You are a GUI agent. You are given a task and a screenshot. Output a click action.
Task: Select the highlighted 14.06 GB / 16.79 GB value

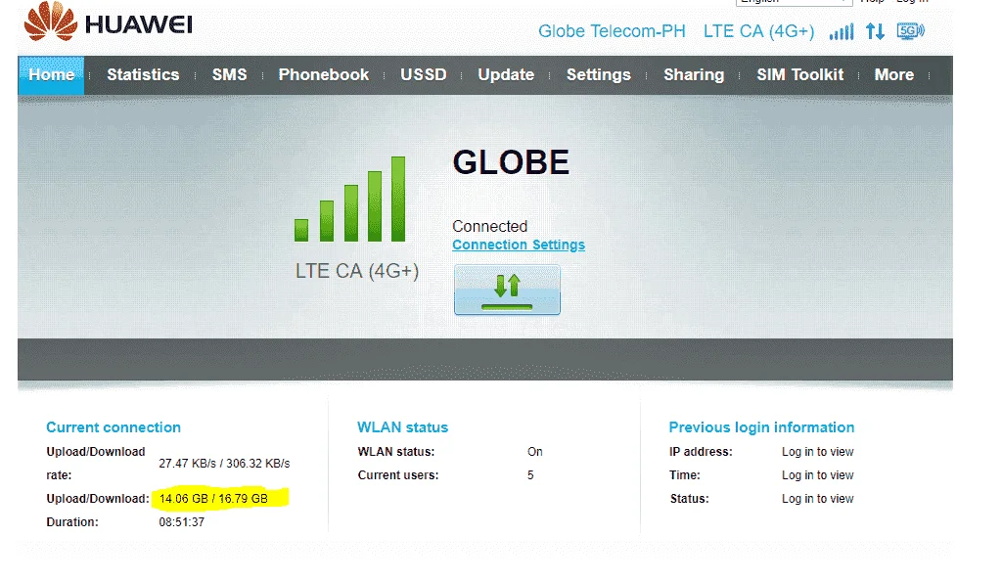pos(213,498)
